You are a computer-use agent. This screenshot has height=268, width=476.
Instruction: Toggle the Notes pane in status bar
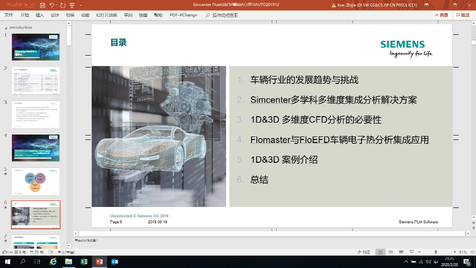point(363,252)
